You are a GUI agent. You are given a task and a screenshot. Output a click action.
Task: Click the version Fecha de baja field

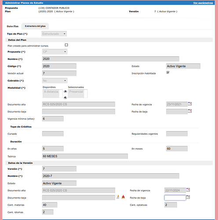[x=175, y=198]
